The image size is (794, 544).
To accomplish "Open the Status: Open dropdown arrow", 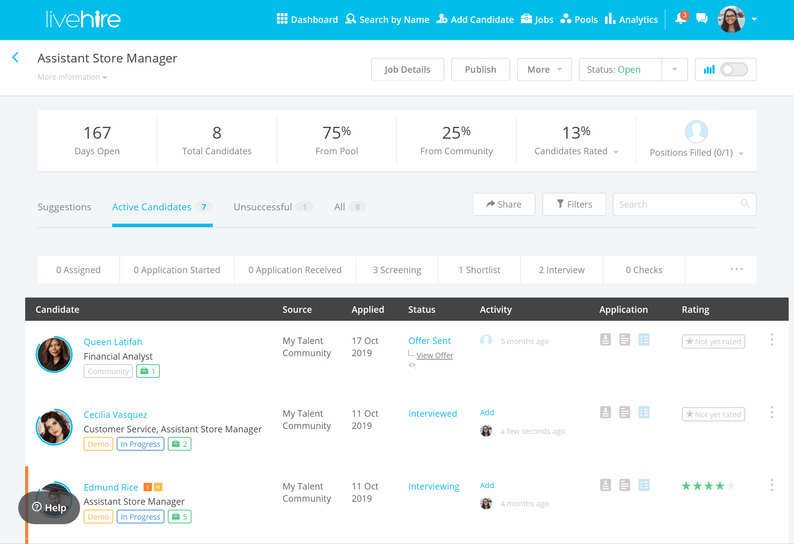I will click(674, 69).
